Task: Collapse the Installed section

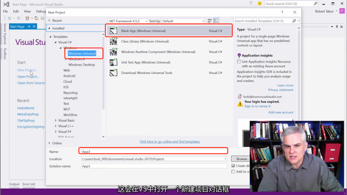Action: coord(49,28)
